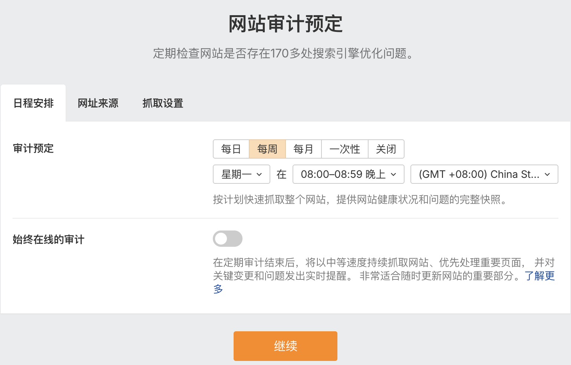
Task: Click the 了解更多 link
Action: (x=539, y=276)
